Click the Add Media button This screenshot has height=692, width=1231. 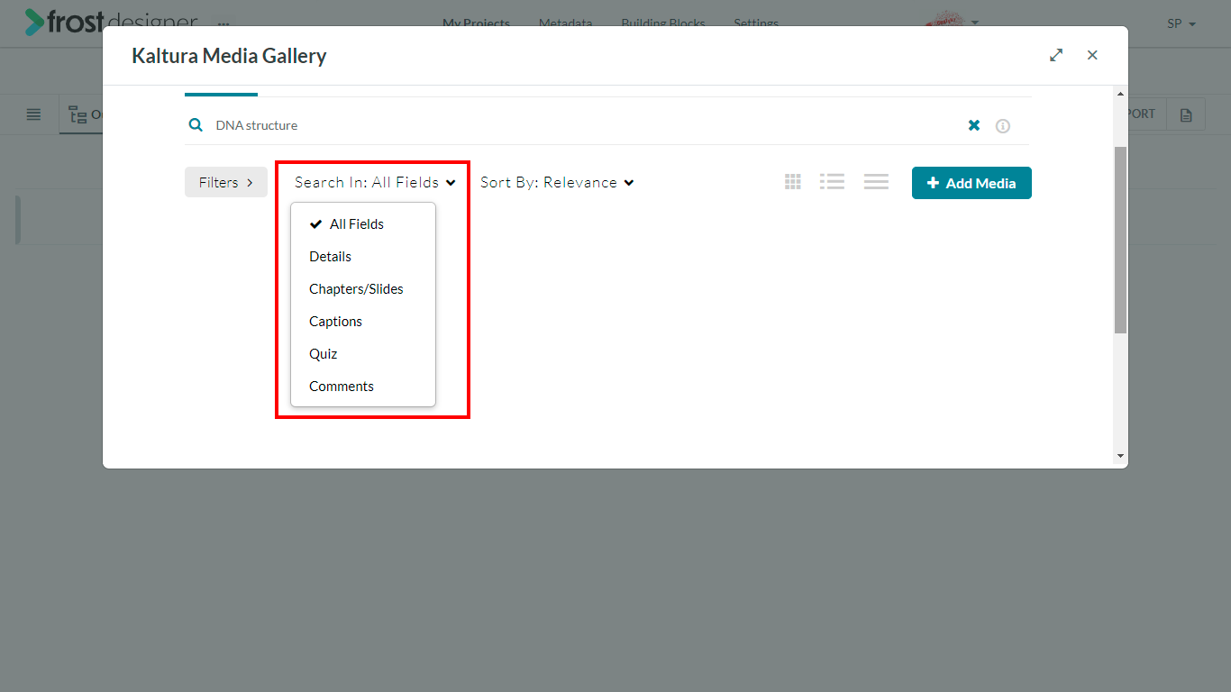(971, 183)
